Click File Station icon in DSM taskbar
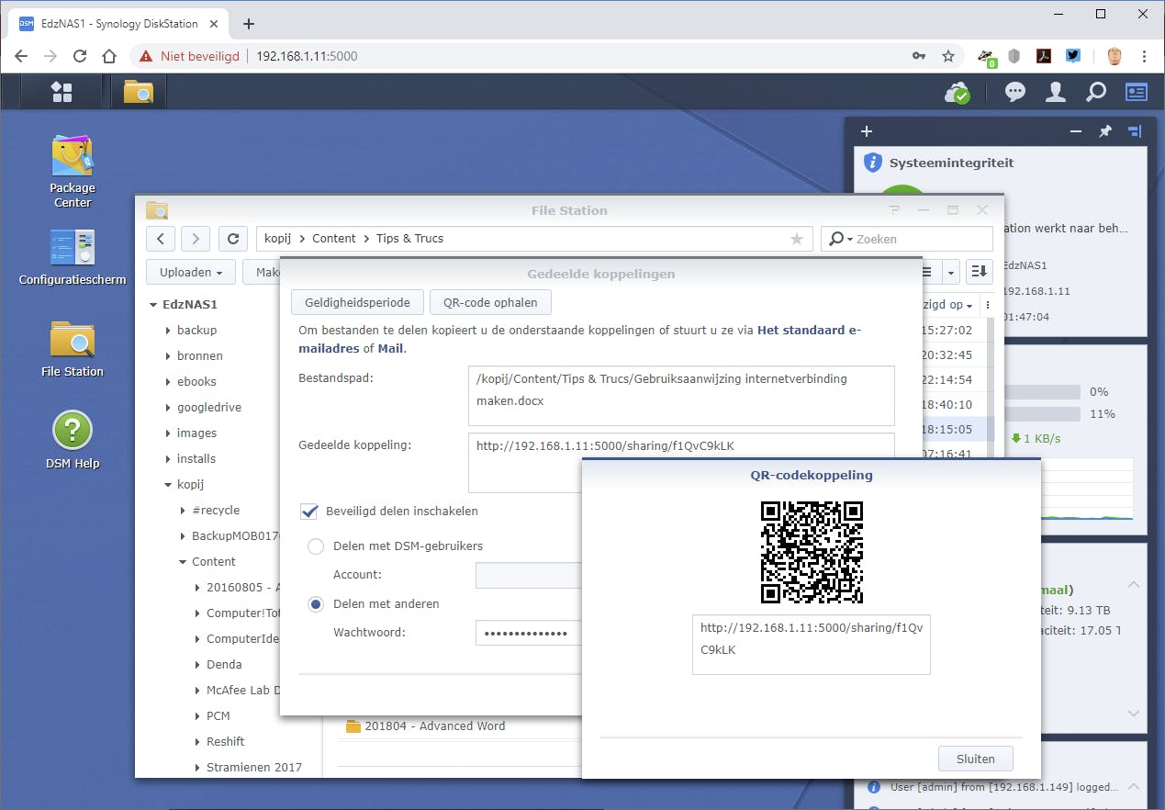 (139, 91)
